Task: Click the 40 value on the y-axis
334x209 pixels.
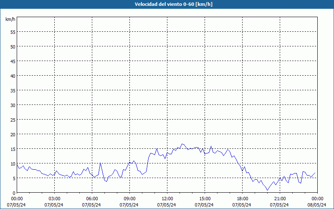Action: [x=13, y=76]
